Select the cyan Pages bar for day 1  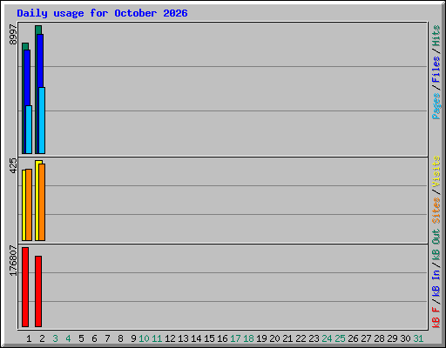(x=29, y=130)
